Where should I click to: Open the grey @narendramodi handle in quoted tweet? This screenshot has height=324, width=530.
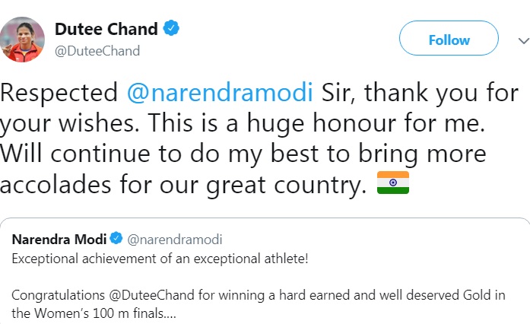tap(175, 240)
